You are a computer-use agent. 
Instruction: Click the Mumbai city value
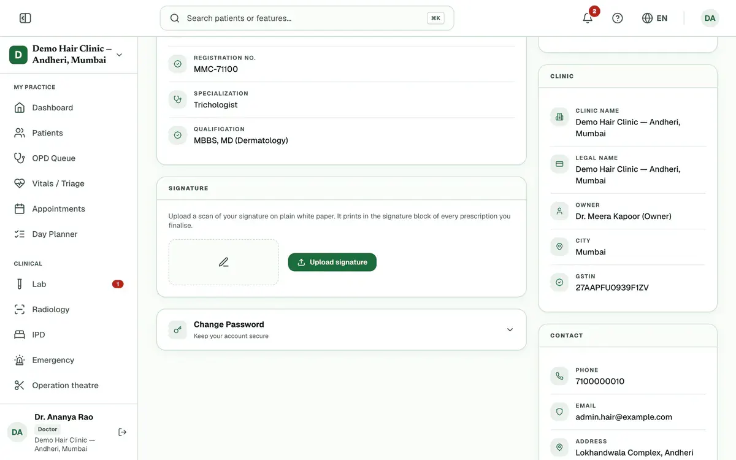591,252
